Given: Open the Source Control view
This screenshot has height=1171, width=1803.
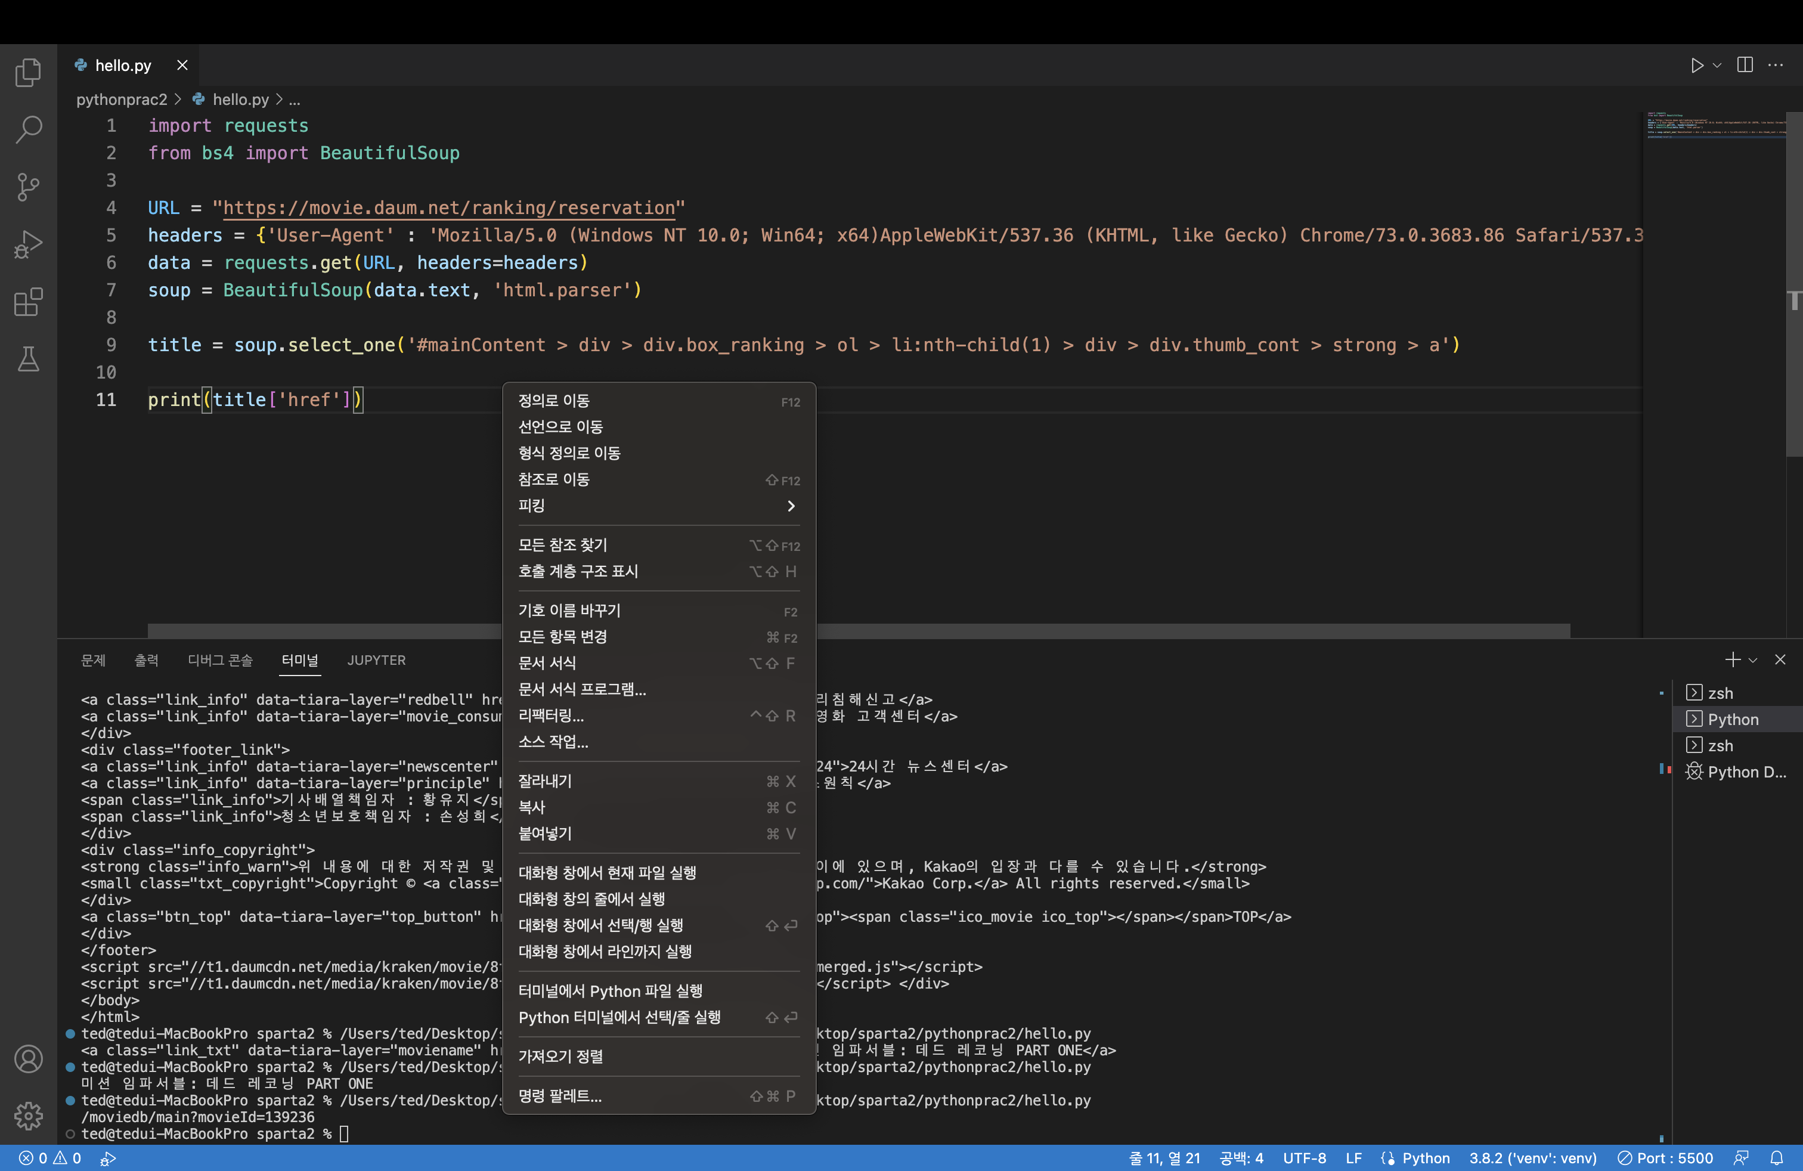Looking at the screenshot, I should tap(28, 187).
